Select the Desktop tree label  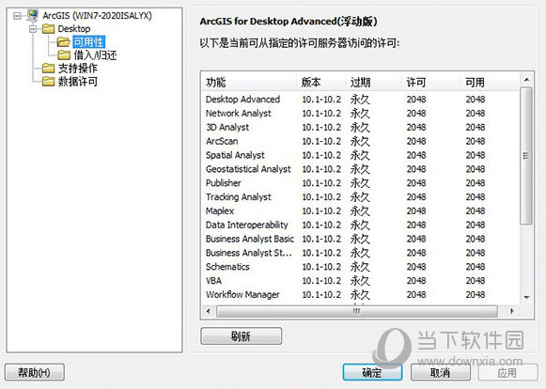pos(74,29)
